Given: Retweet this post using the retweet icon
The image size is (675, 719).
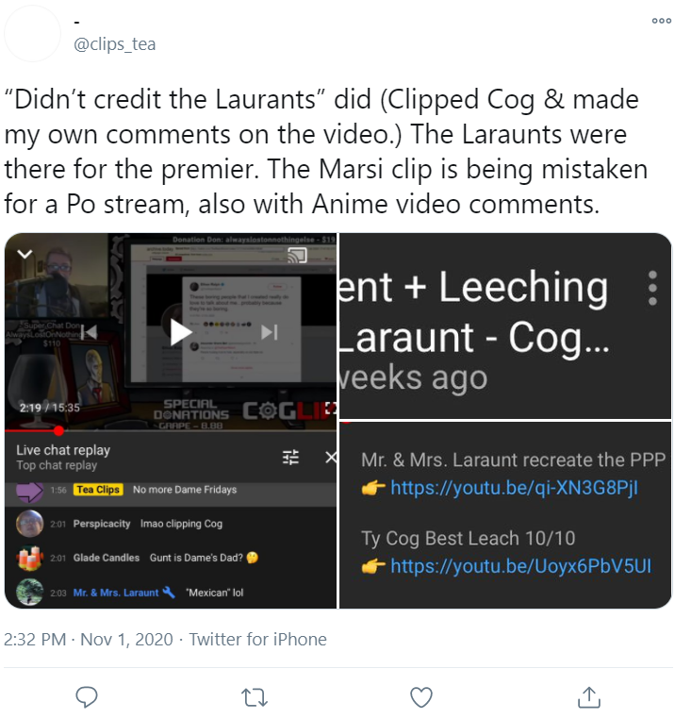Looking at the screenshot, I should [x=255, y=697].
